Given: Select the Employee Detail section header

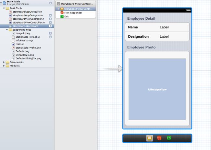Looking at the screenshot, I should click(x=141, y=18).
